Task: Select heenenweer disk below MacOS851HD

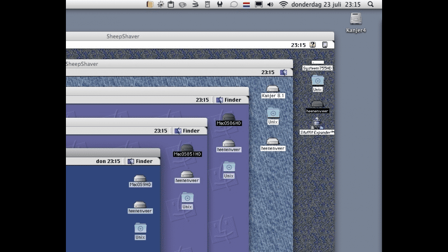Action: point(187,175)
